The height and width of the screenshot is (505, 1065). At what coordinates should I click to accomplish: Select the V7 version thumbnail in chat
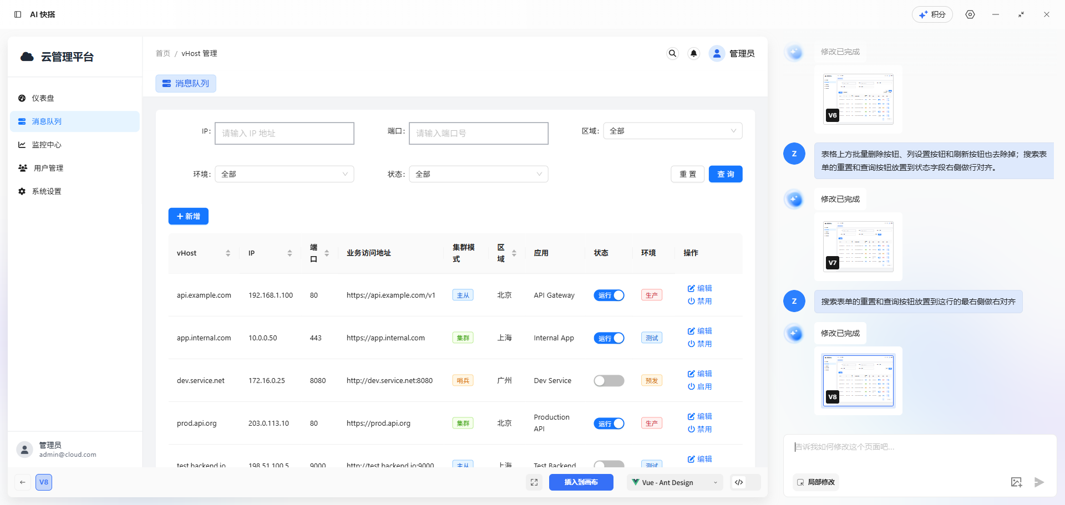click(858, 247)
